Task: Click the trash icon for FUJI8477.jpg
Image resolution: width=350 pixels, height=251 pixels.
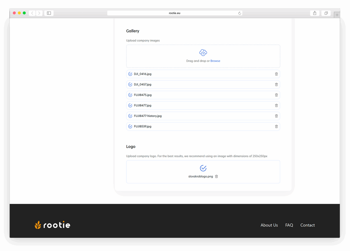Action: tap(276, 105)
